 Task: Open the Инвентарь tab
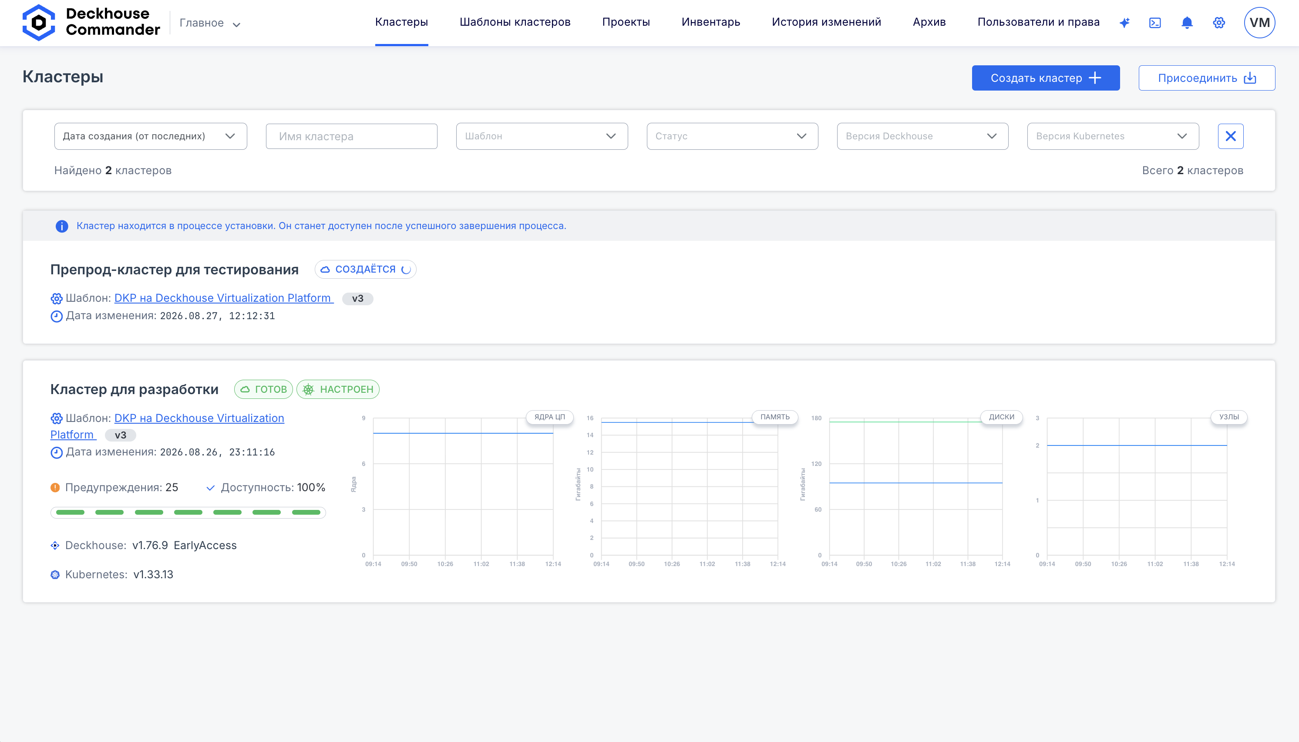click(x=710, y=22)
